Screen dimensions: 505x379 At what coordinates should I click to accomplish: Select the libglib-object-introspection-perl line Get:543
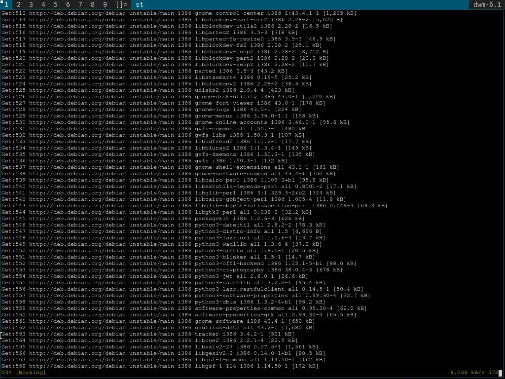tap(194, 206)
